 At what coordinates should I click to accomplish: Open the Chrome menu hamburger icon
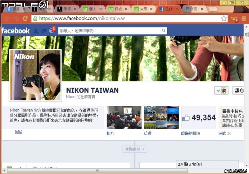pyautogui.click(x=244, y=18)
